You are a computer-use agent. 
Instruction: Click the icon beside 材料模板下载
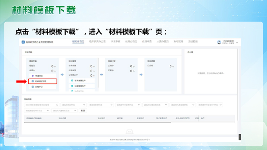coord(33,81)
